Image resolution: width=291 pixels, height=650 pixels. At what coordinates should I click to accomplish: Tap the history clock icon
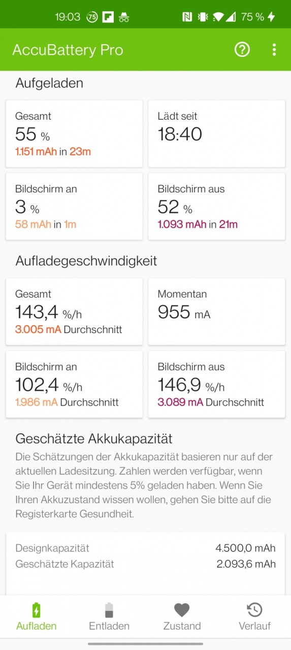[x=254, y=610]
